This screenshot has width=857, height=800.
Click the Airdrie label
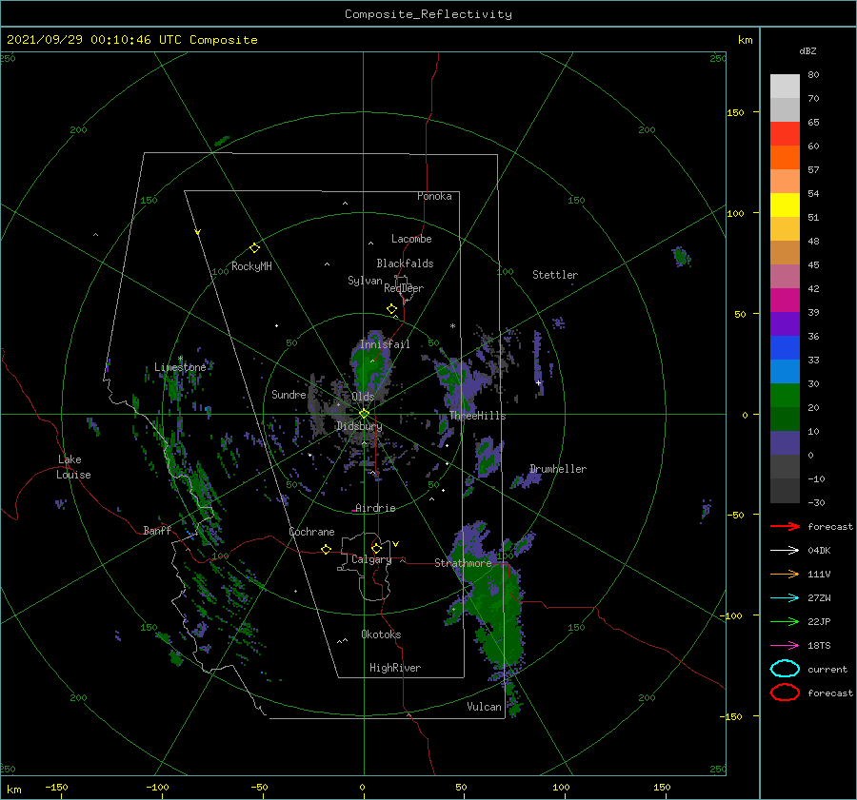(x=375, y=508)
